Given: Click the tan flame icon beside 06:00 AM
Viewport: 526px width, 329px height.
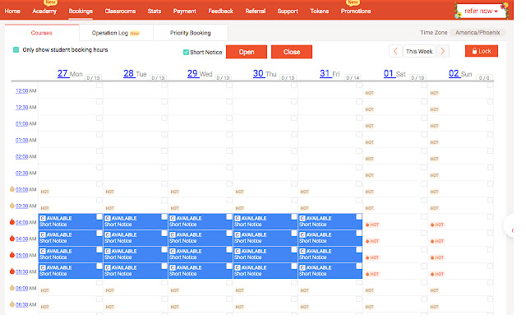Looking at the screenshot, I should 12,288.
